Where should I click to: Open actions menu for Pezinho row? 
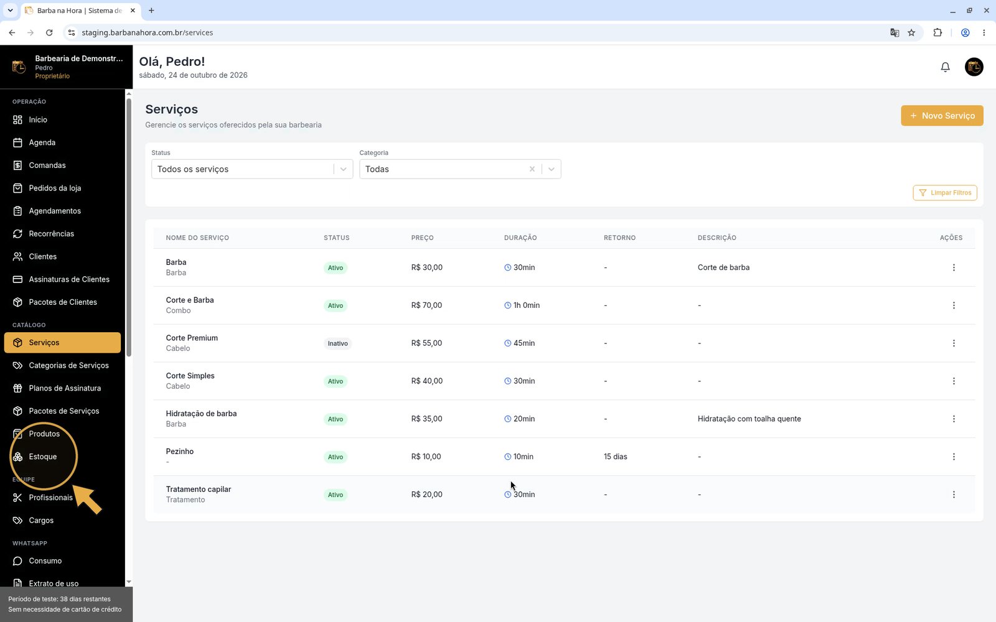coord(954,457)
